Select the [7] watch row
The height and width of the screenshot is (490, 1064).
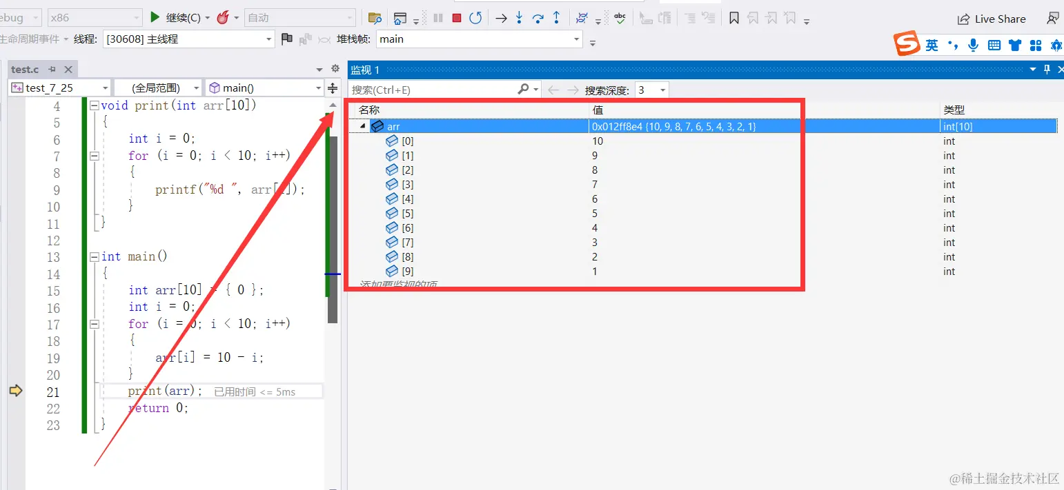tap(702, 243)
